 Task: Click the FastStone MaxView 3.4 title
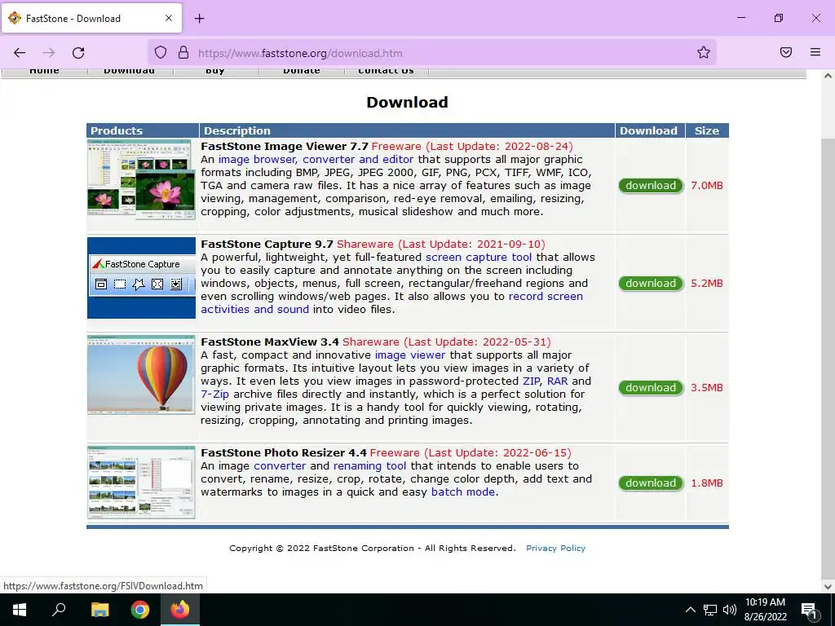(x=270, y=342)
